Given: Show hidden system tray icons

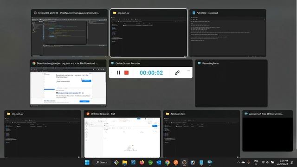Looking at the screenshot, I should click(x=238, y=162).
